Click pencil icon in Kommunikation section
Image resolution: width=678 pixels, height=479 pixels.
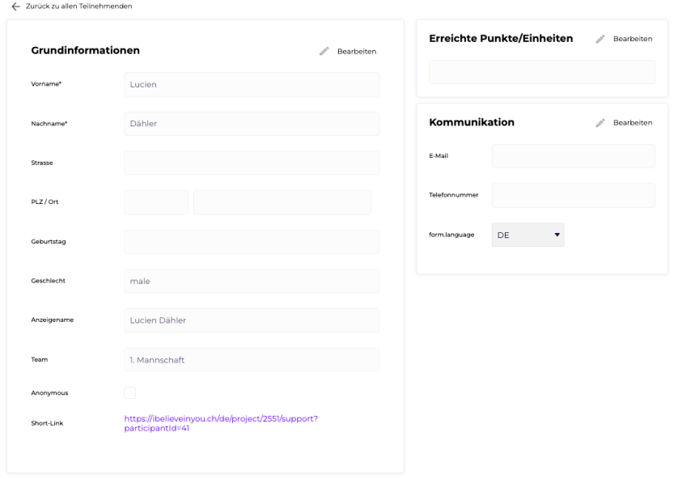600,123
